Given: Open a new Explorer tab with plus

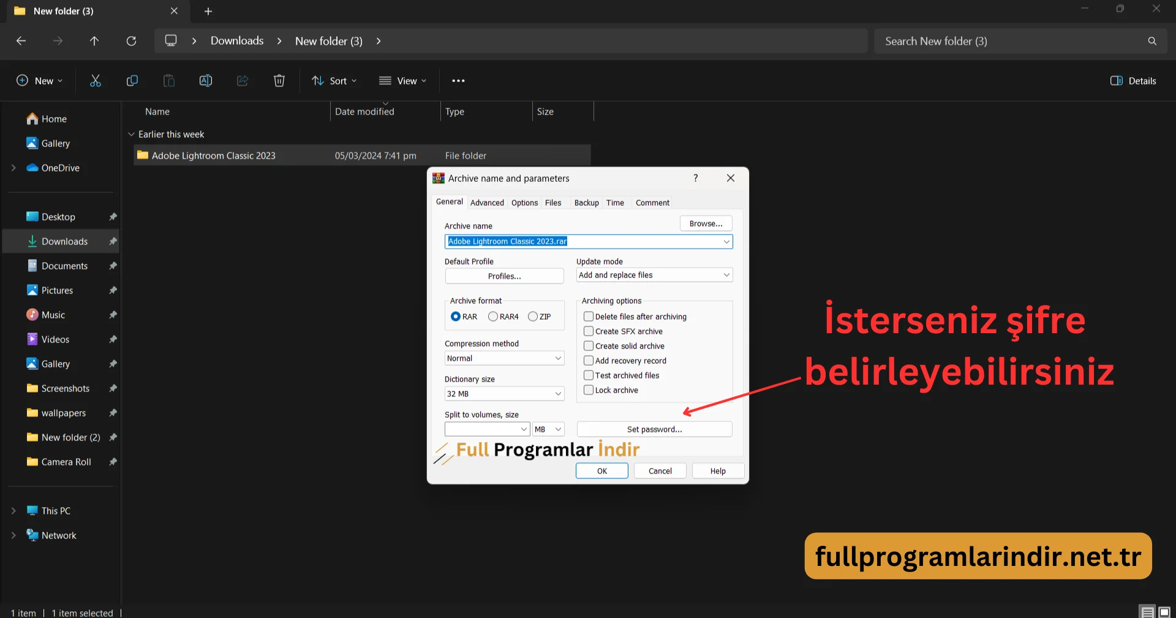Looking at the screenshot, I should [208, 11].
